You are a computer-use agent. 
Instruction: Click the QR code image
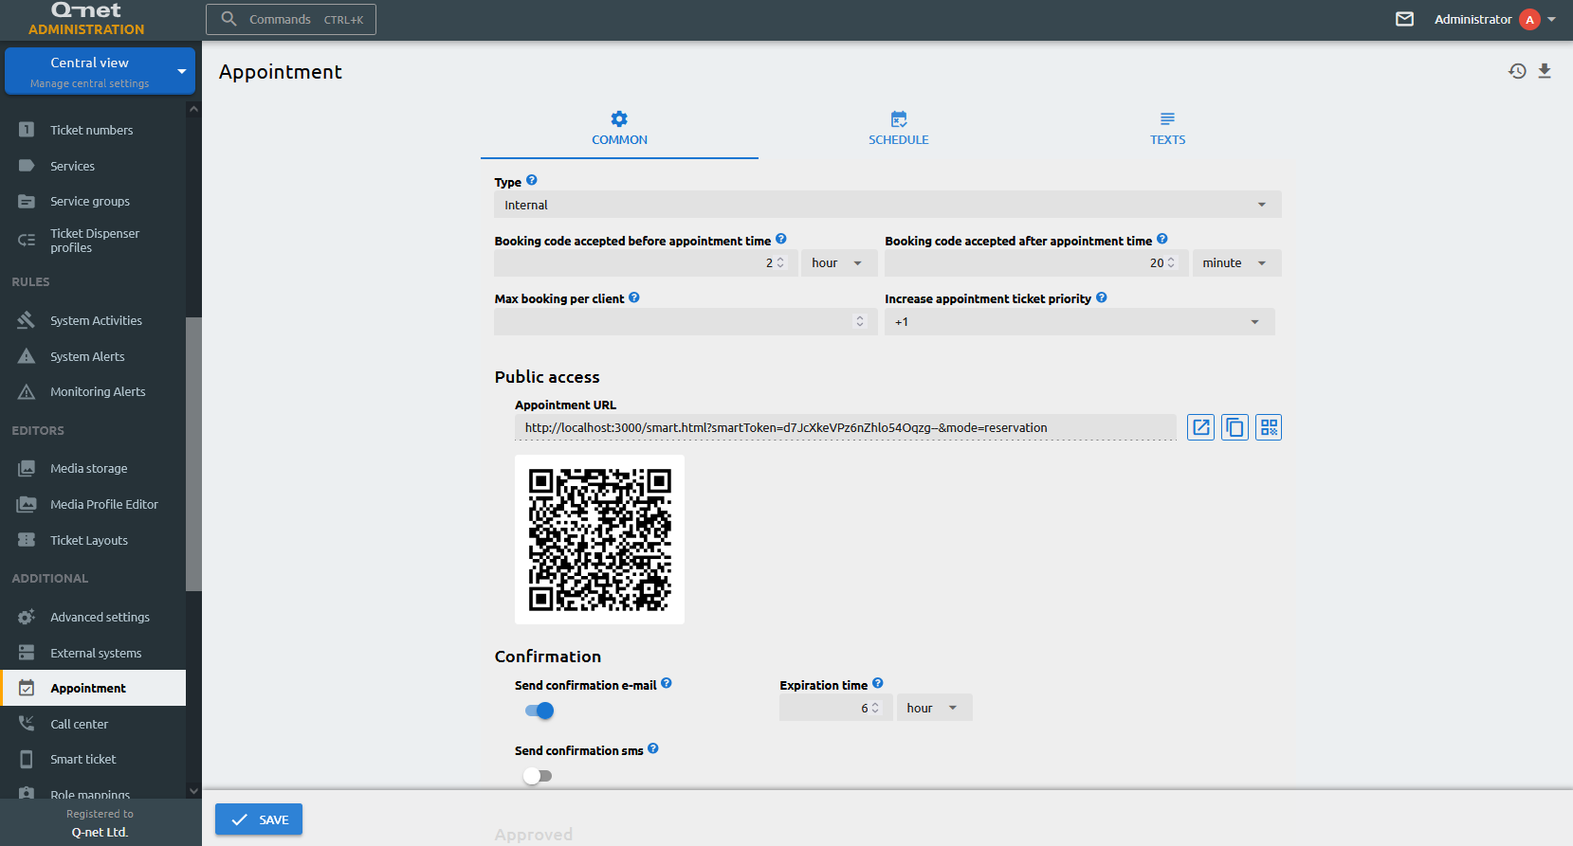599,540
